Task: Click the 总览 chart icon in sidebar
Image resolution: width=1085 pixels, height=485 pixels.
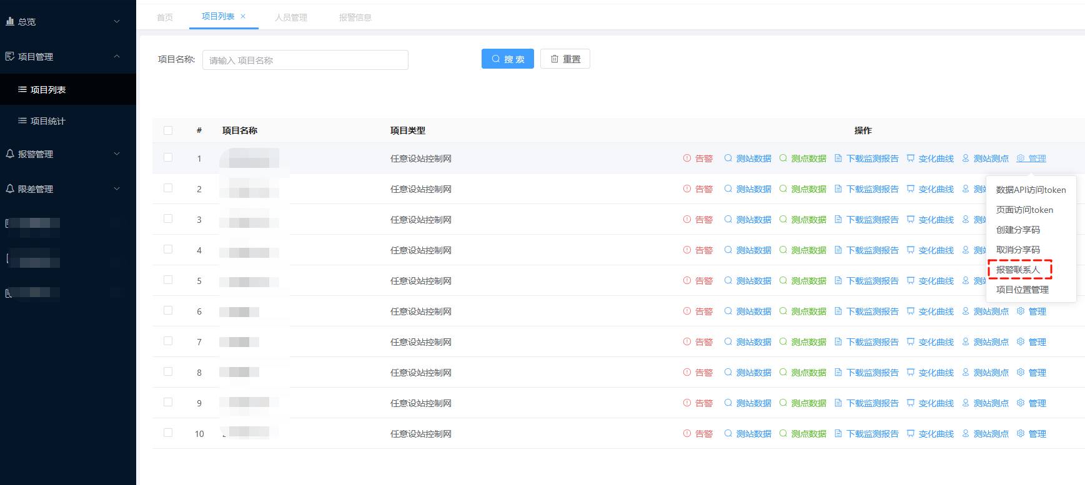Action: point(10,21)
